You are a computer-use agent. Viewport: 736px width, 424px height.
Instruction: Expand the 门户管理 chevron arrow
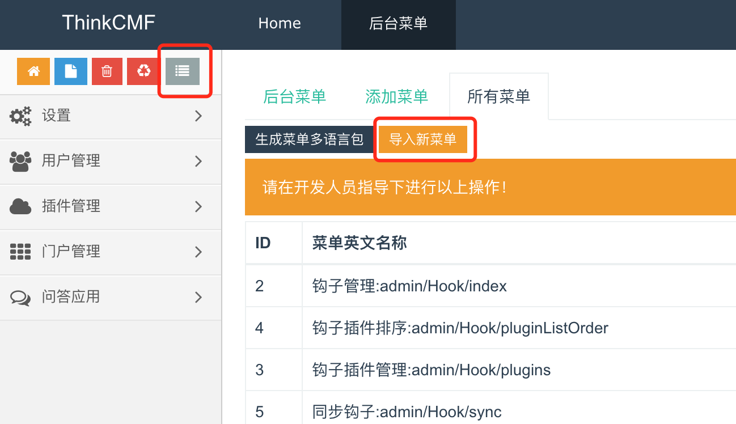[198, 252]
